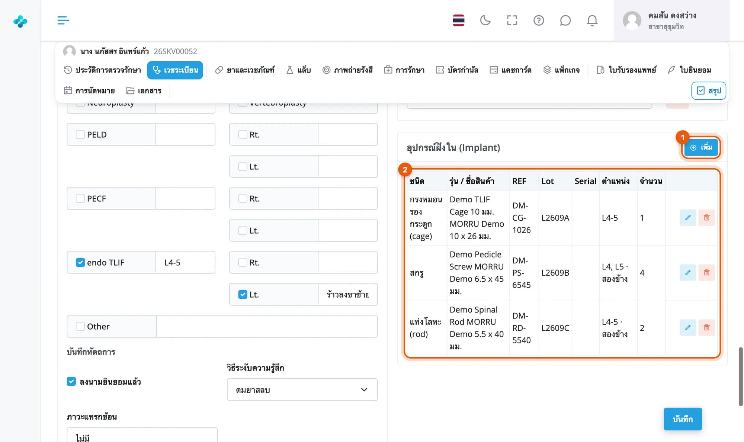Click the Other text input field
Screen dimensions: 744x442
pos(267,326)
